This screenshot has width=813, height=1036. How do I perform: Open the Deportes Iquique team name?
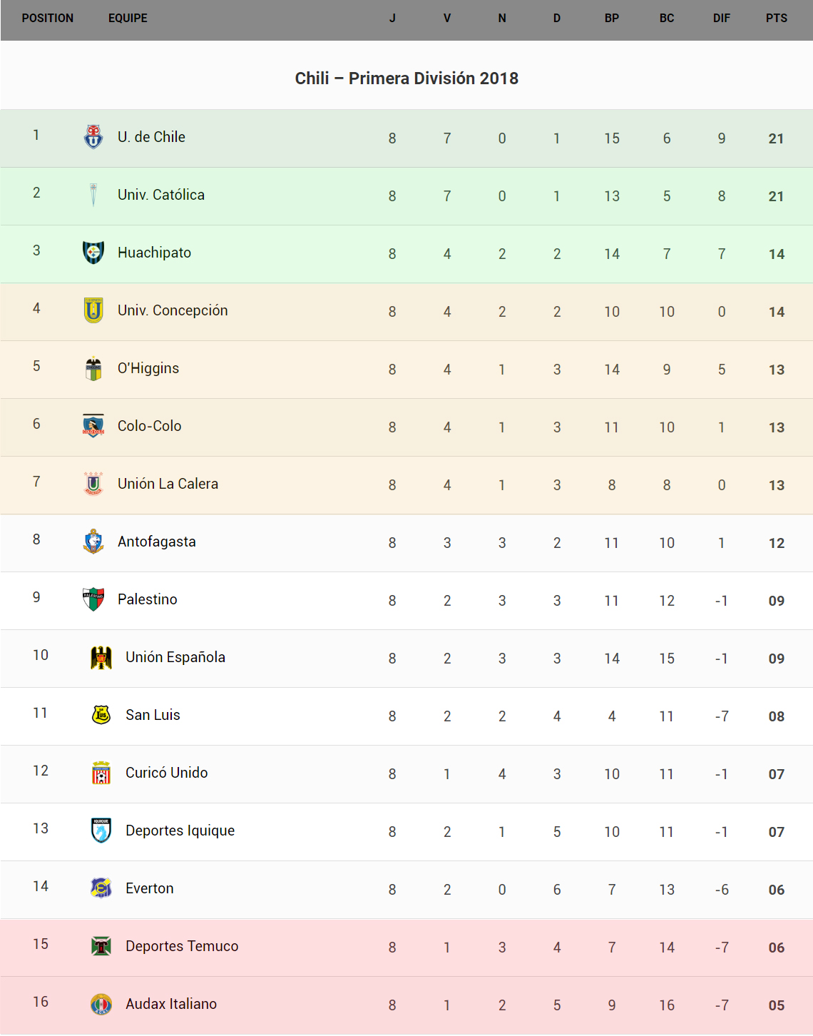point(180,831)
